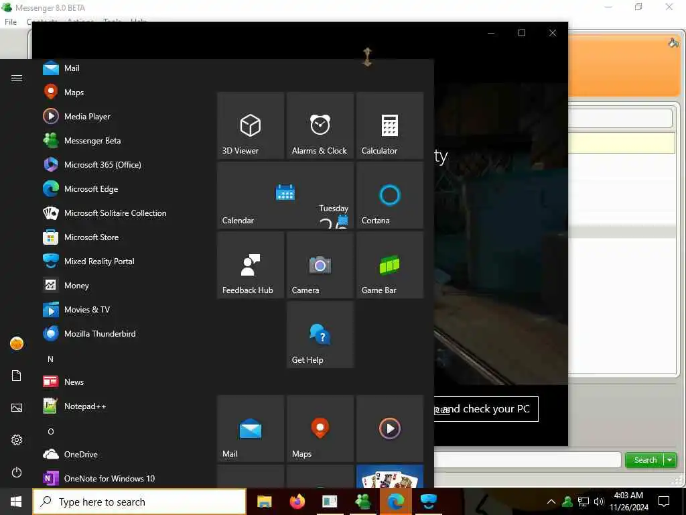This screenshot has width=686, height=515.
Task: Open Settings gear in the Start sidebar
Action: (x=17, y=440)
